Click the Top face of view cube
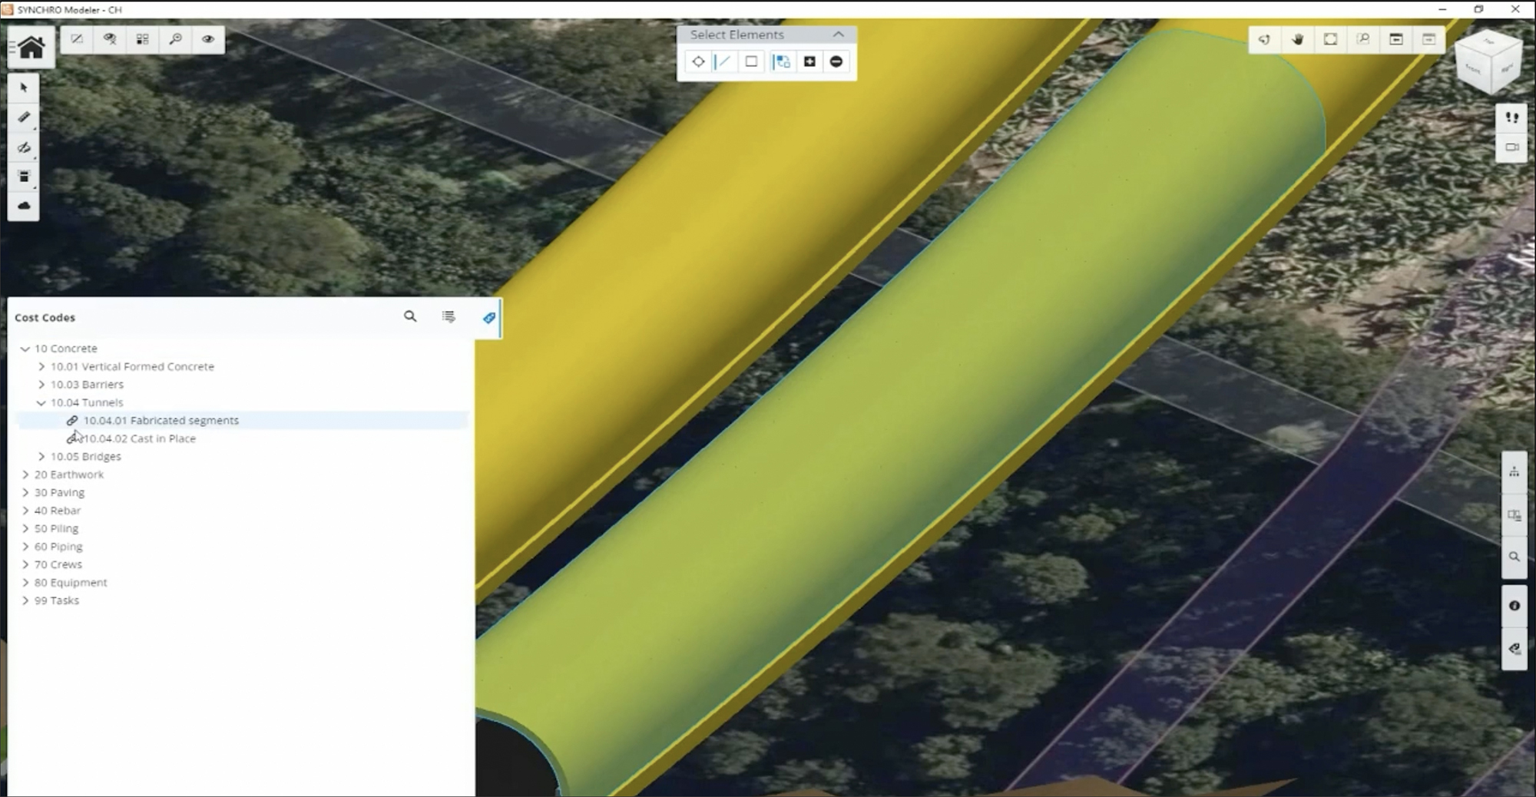This screenshot has width=1536, height=797. point(1490,42)
